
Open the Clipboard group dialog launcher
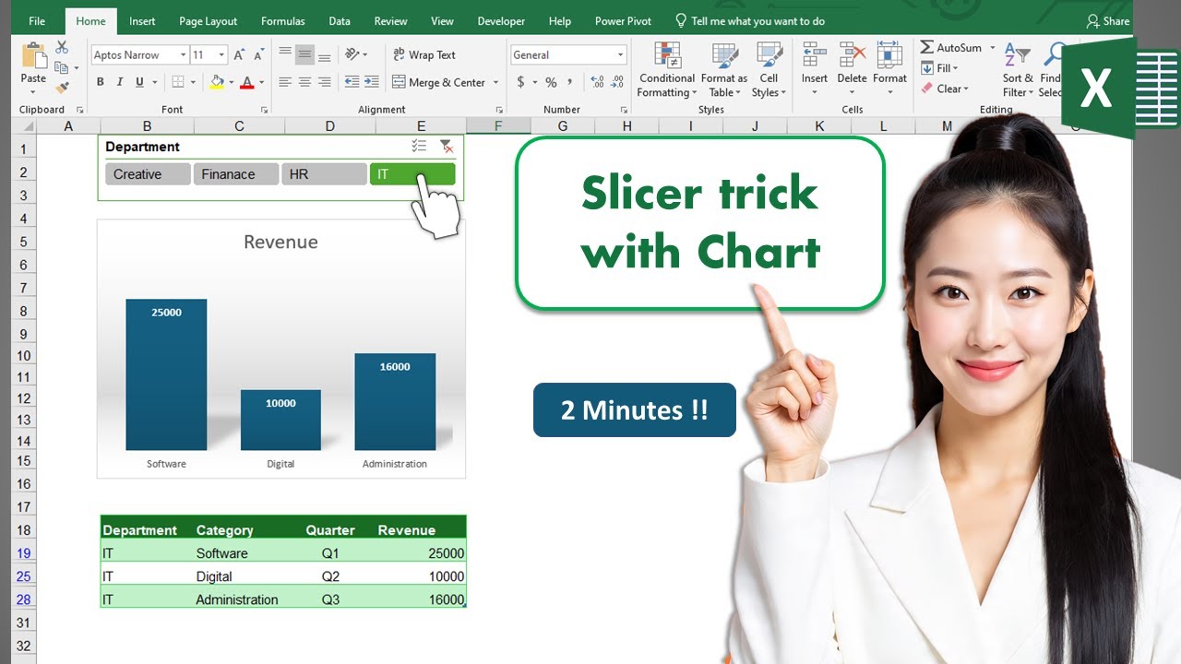pos(81,110)
